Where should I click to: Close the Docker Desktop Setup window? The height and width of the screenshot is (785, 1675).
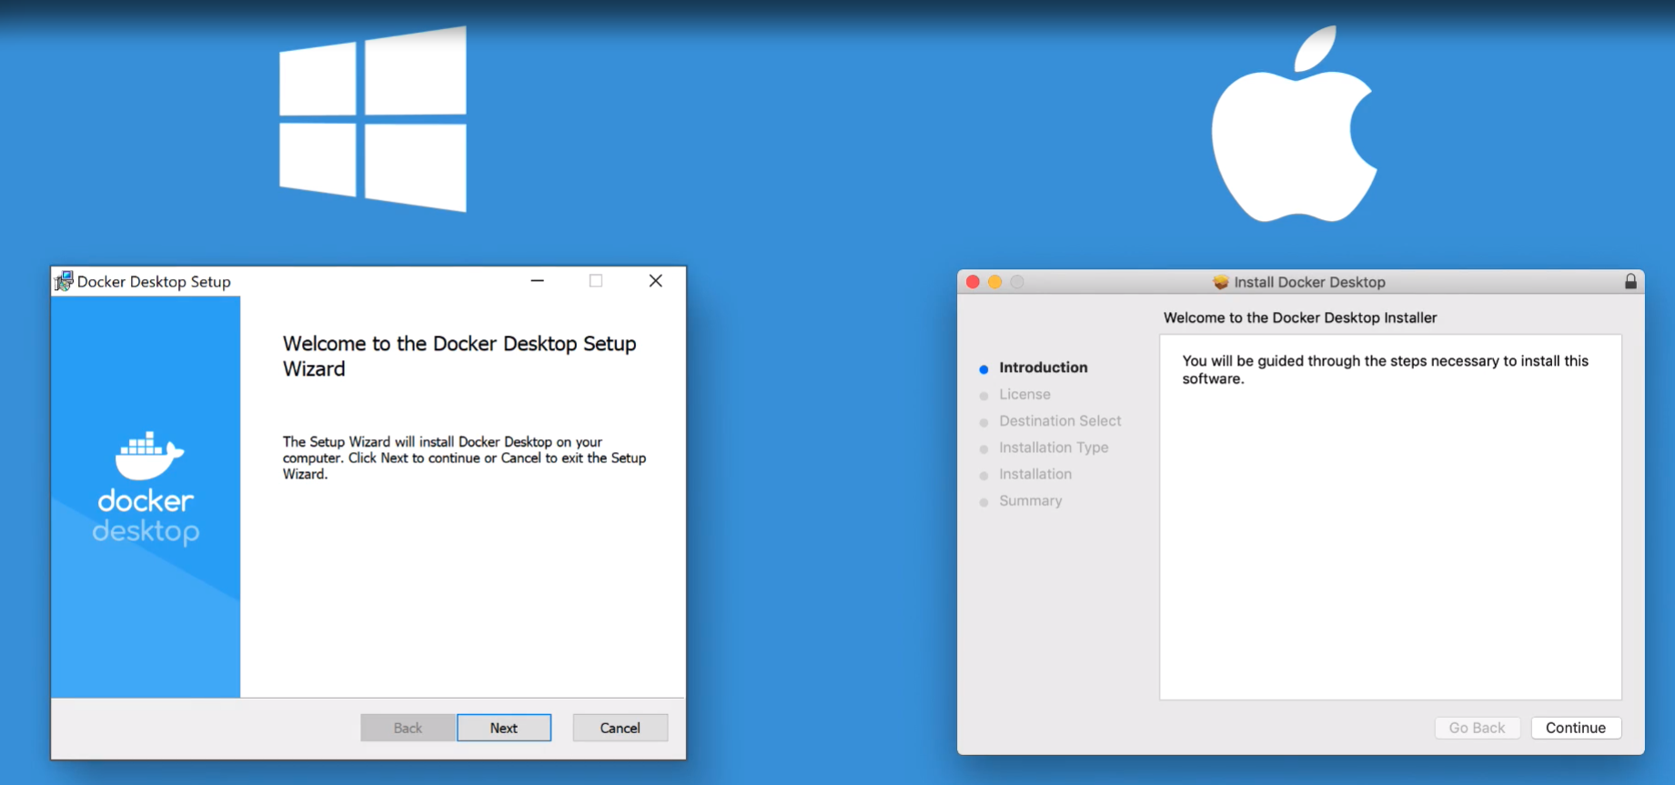point(655,281)
